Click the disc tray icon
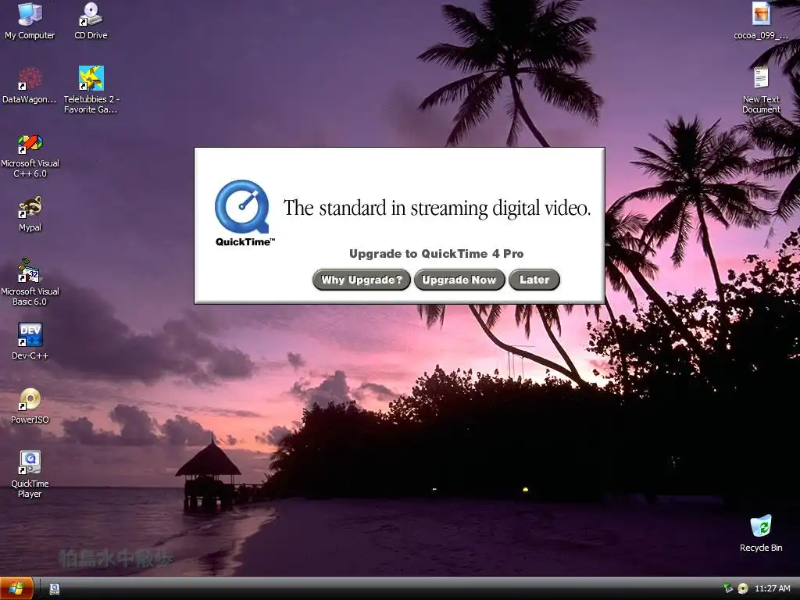Viewport: 800px width, 600px height. pos(743,588)
